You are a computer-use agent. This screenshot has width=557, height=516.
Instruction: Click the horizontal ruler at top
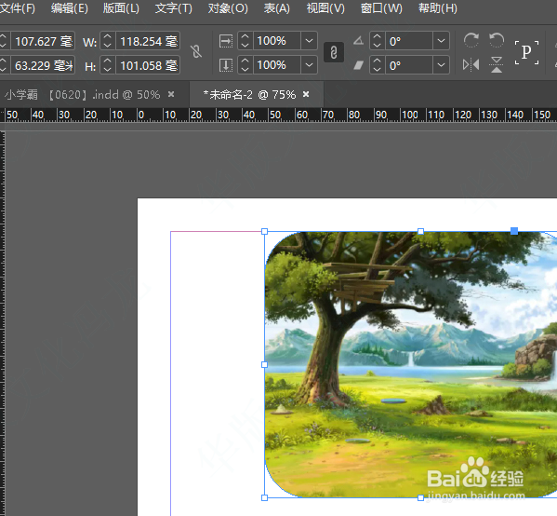[279, 115]
